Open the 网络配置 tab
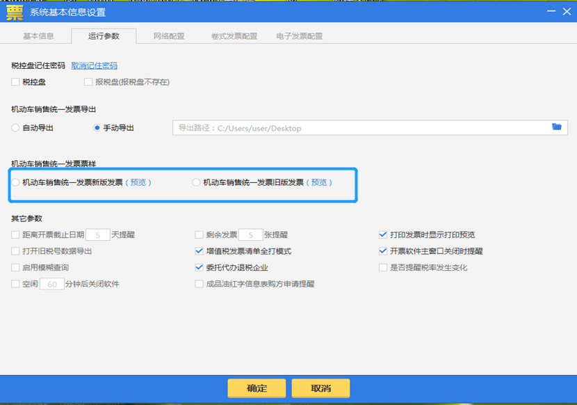 pos(169,36)
